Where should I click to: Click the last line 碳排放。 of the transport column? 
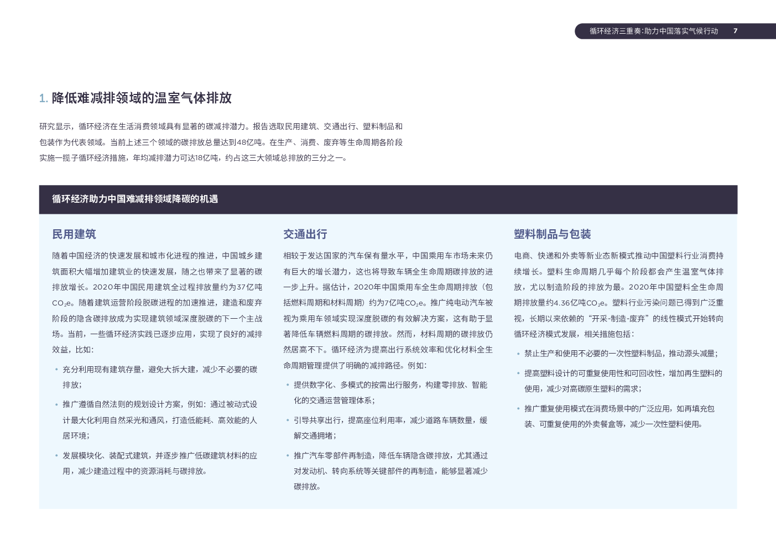pyautogui.click(x=308, y=487)
